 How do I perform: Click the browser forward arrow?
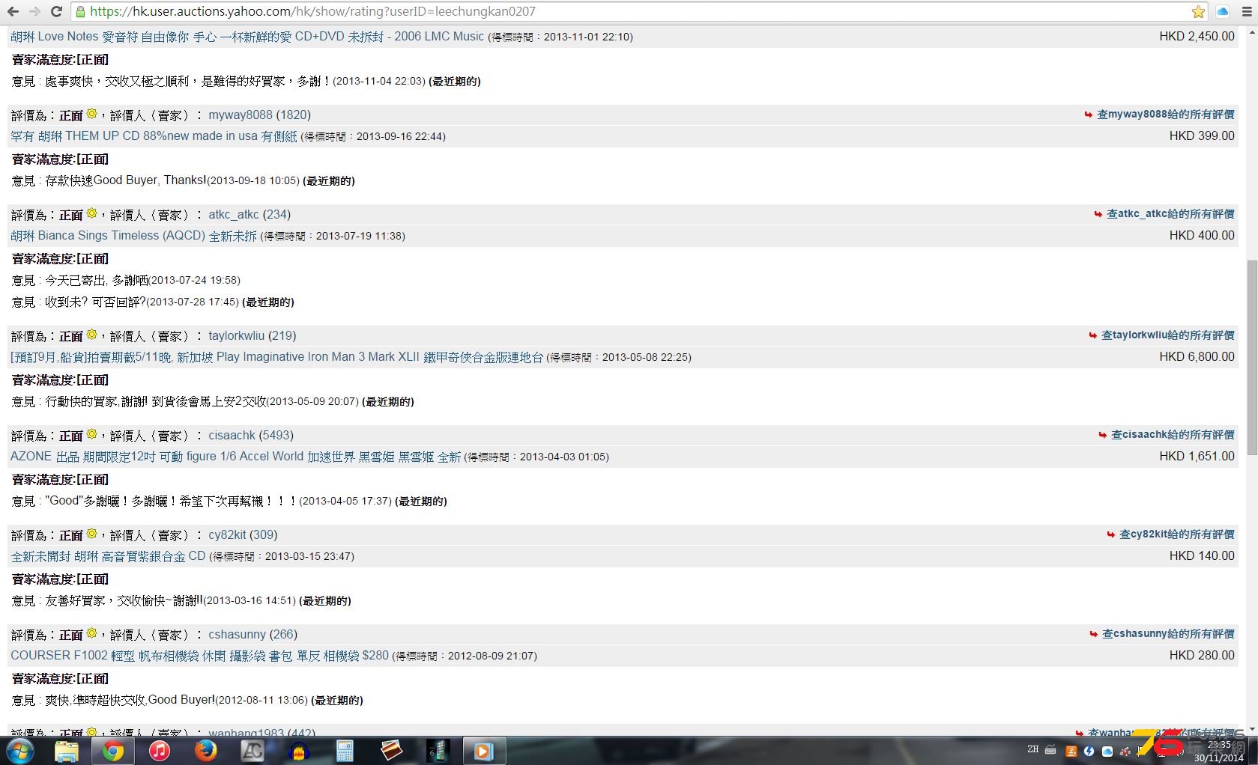[x=34, y=11]
